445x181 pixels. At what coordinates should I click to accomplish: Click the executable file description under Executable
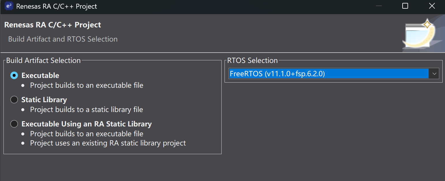(87, 85)
